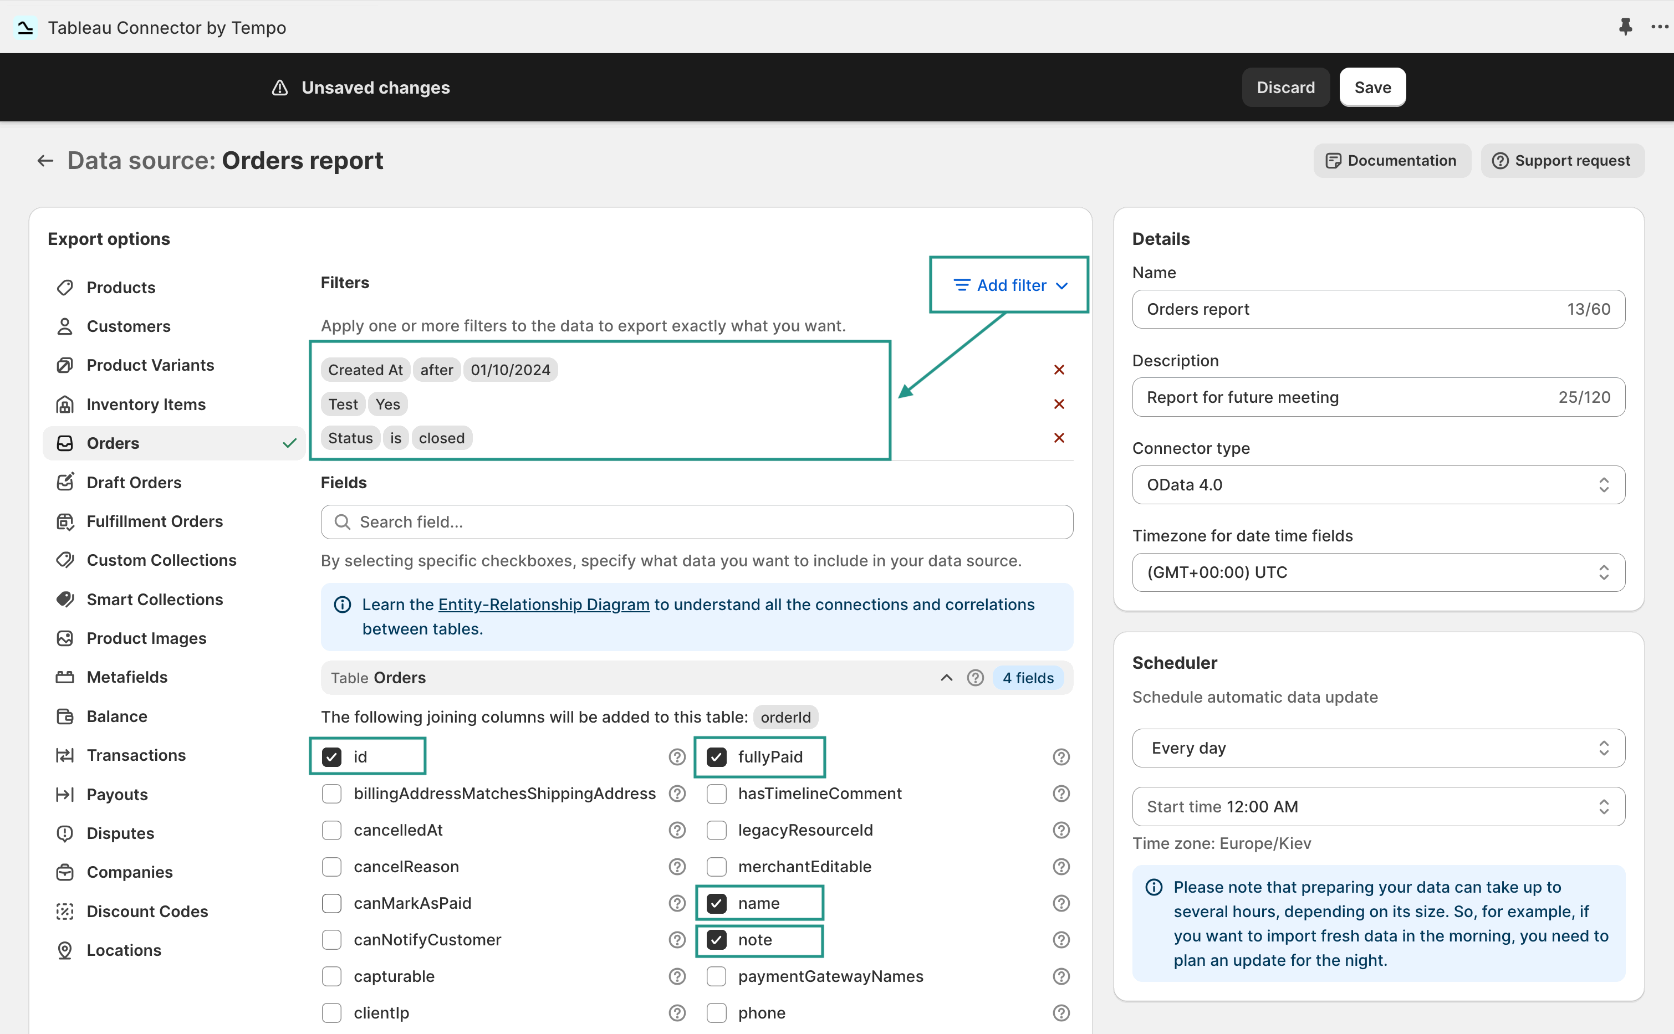The width and height of the screenshot is (1674, 1034).
Task: Save the unsaved changes
Action: [1372, 87]
